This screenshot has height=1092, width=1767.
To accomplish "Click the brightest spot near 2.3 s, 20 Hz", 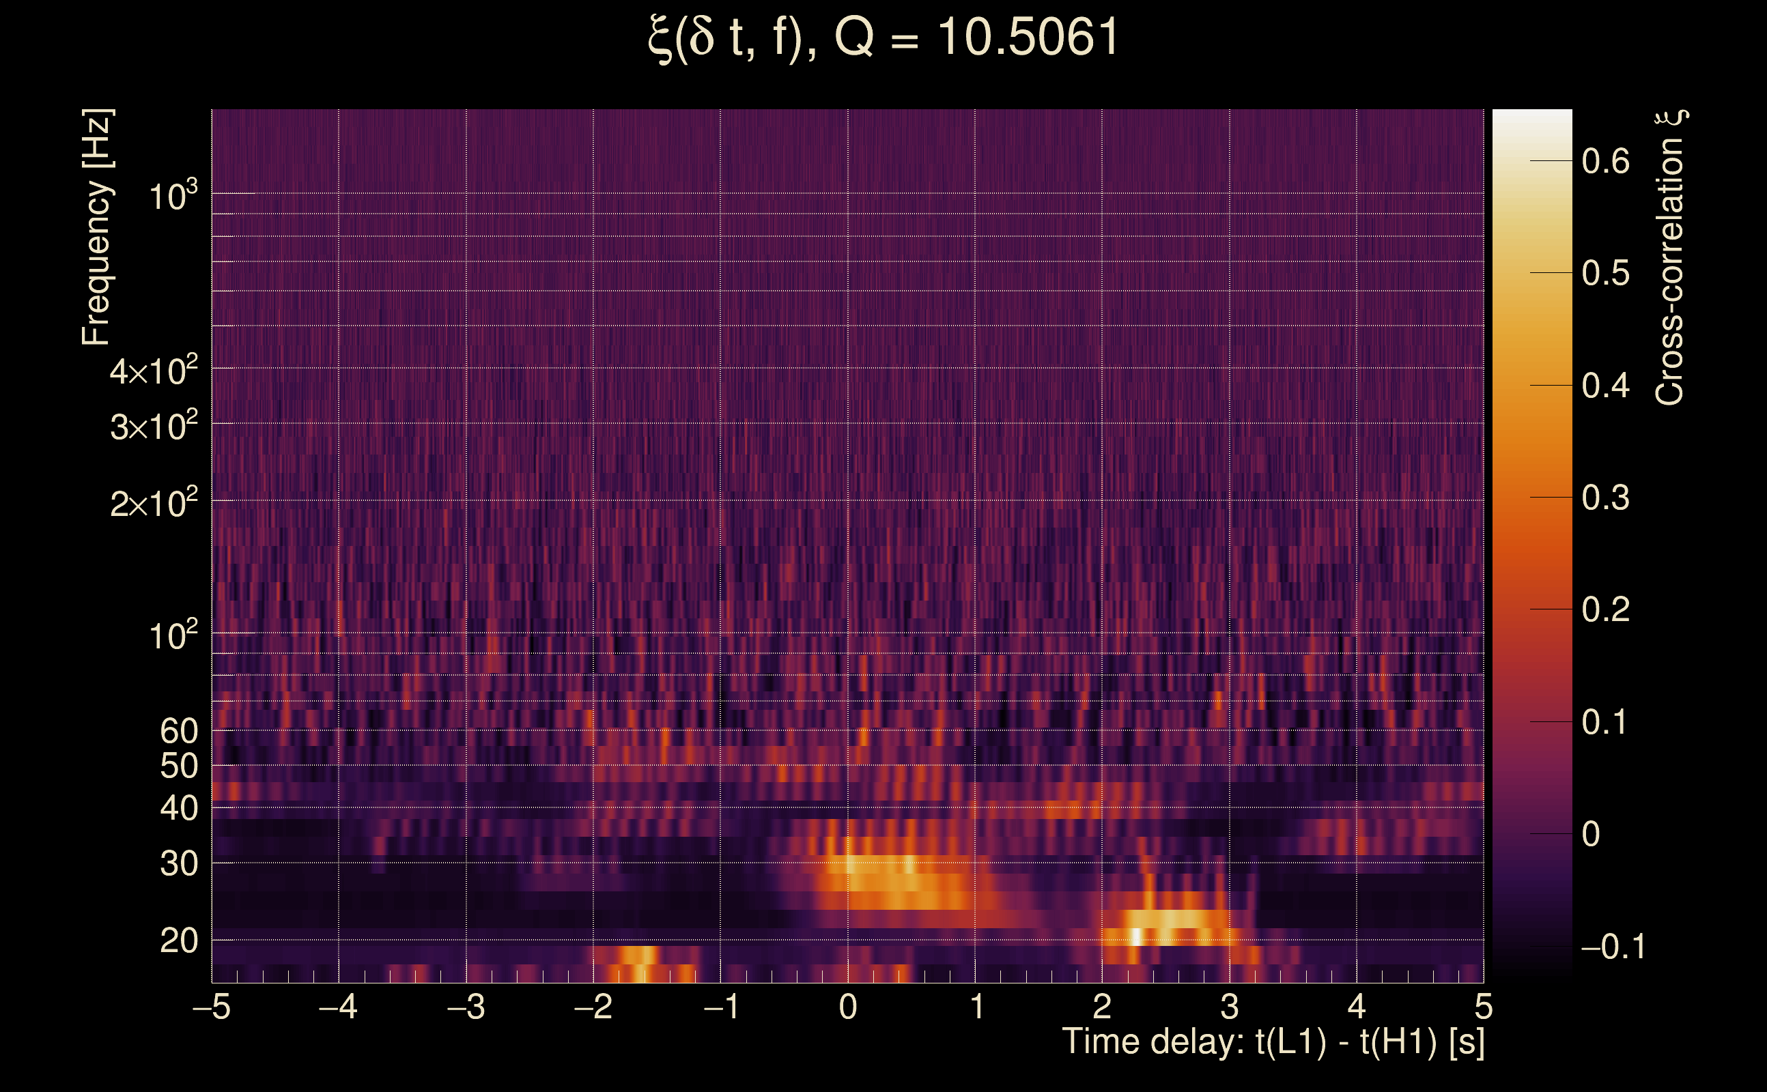I will coord(1135,936).
